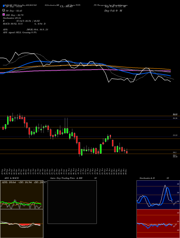Viewport: 180px width, 238px height.
Task: Click the 'ADX: 10.64' value in indicator panel
Action: [9, 182]
